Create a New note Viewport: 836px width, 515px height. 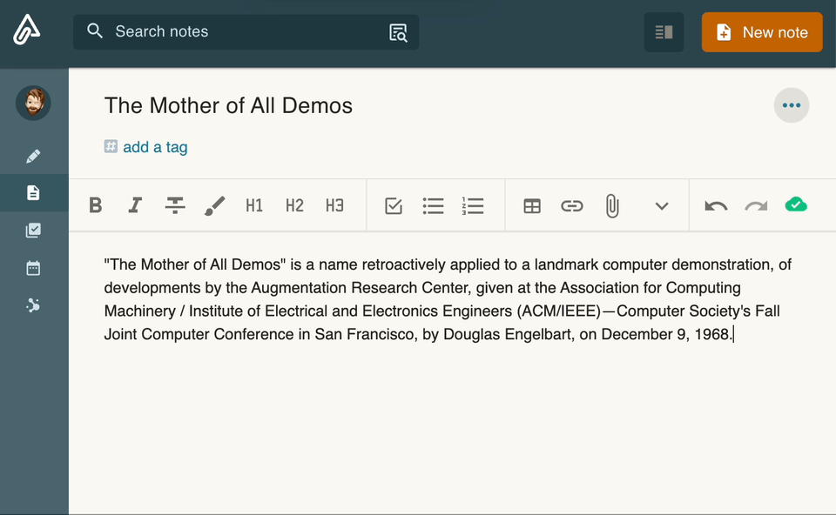[x=762, y=32]
